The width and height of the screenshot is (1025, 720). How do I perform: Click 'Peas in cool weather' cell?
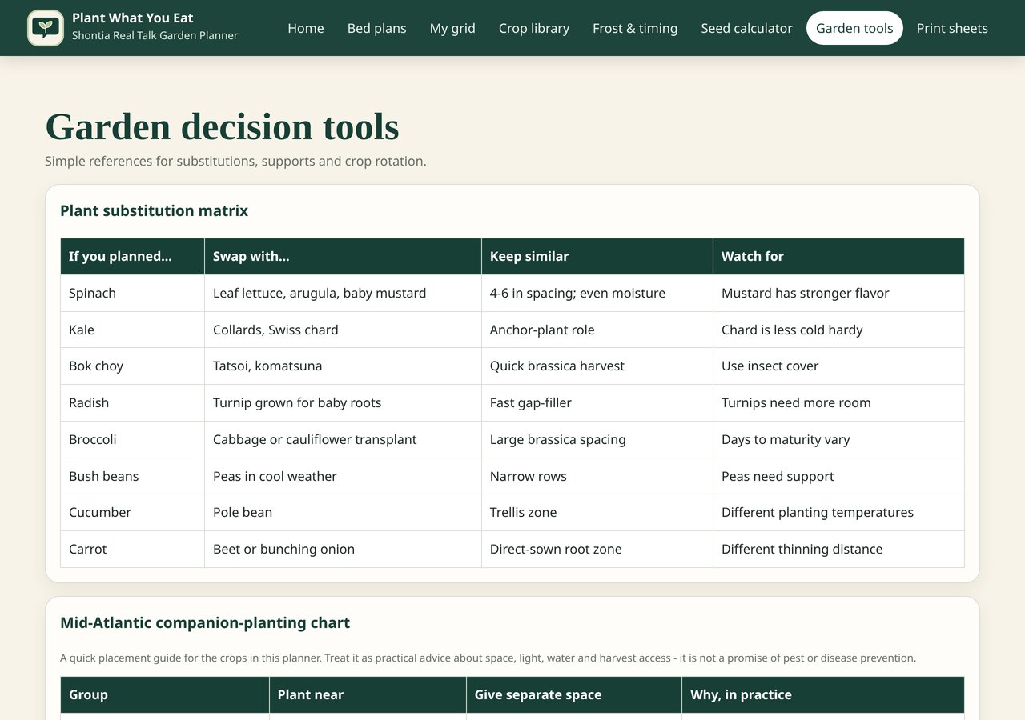343,476
